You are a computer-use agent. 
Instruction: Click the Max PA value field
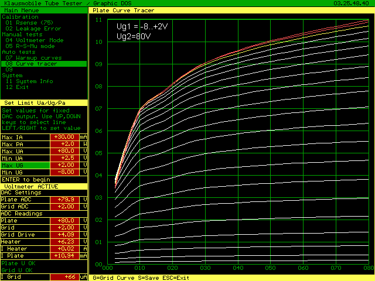[x=64, y=144]
